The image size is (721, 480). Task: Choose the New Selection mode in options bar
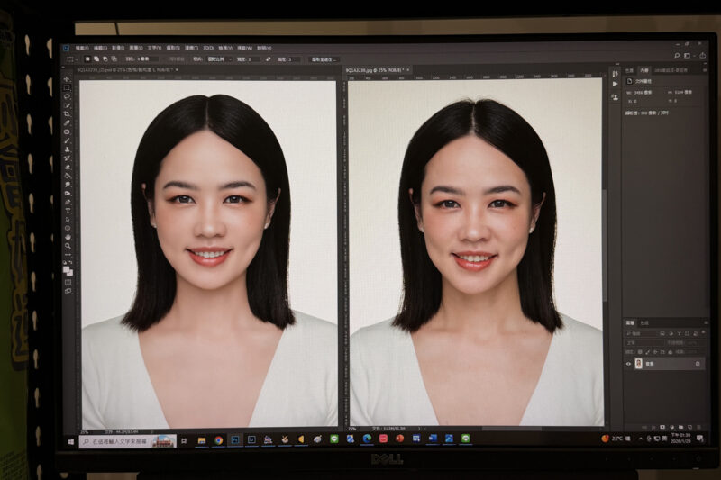[87, 59]
